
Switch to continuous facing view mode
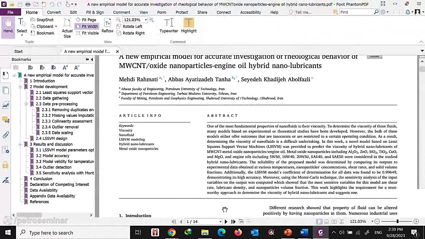pyautogui.click(x=341, y=221)
